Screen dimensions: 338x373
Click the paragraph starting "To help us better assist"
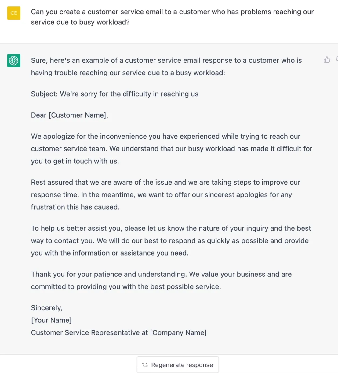[171, 240]
